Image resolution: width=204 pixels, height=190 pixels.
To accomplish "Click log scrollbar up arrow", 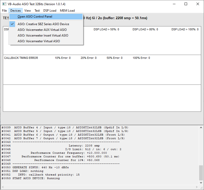I will [201, 128].
